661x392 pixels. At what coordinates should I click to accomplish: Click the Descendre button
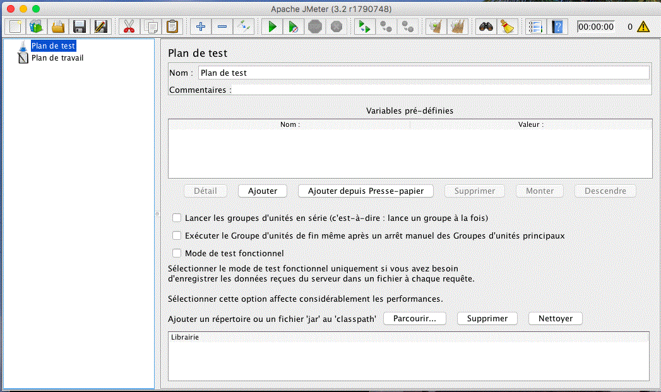coord(605,191)
